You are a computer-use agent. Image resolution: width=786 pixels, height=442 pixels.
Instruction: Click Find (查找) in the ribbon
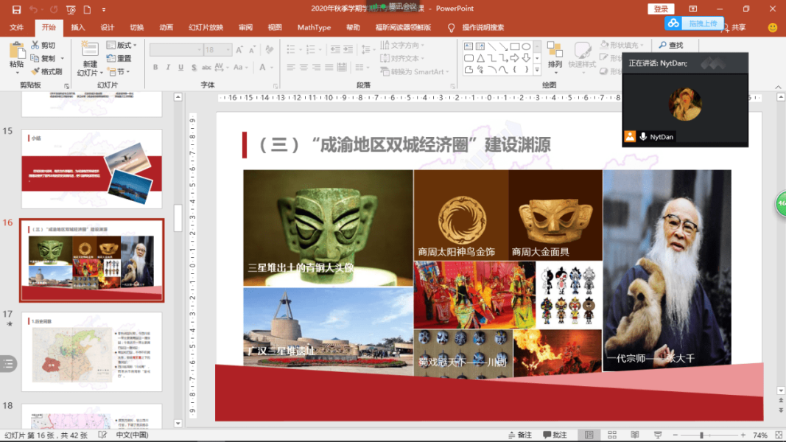pos(671,45)
